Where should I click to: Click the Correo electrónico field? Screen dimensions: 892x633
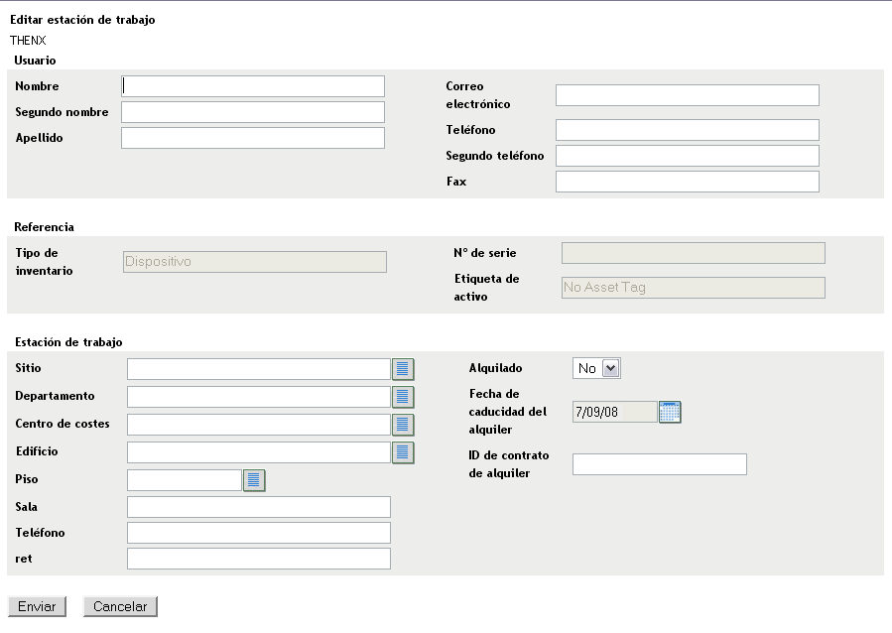pos(687,95)
